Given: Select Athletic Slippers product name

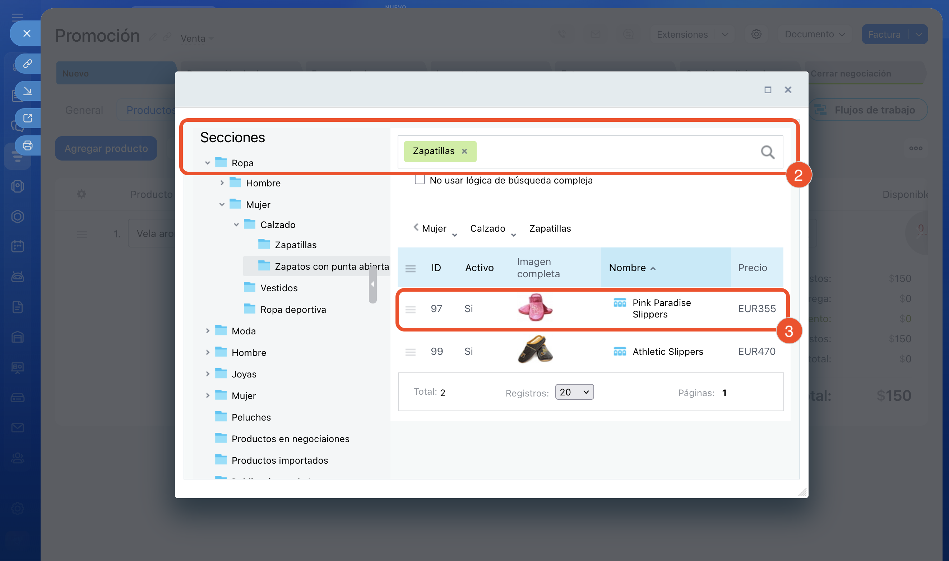Looking at the screenshot, I should click(x=668, y=352).
